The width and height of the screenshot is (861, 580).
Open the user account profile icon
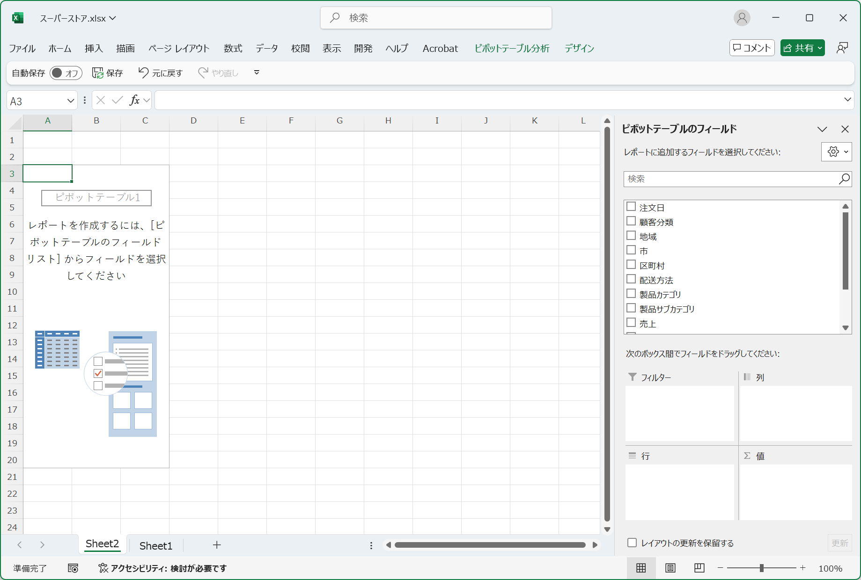click(742, 18)
